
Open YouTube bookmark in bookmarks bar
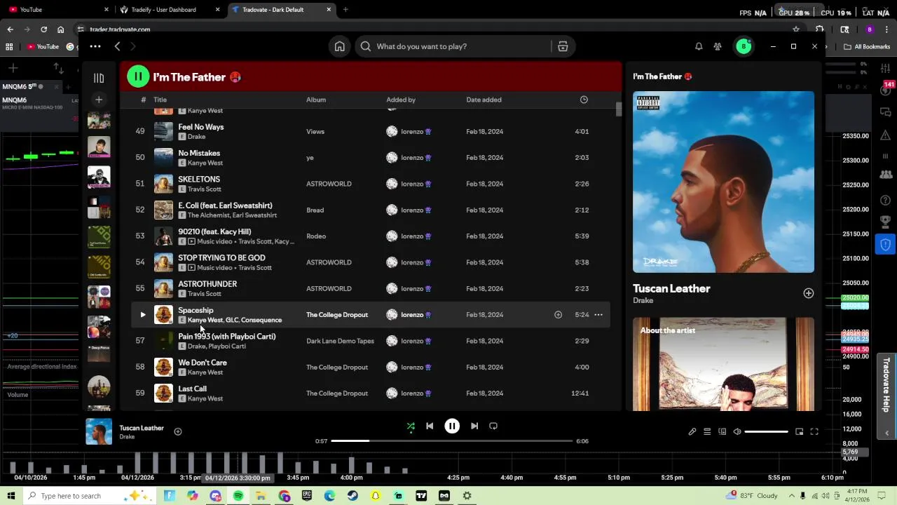click(x=43, y=47)
